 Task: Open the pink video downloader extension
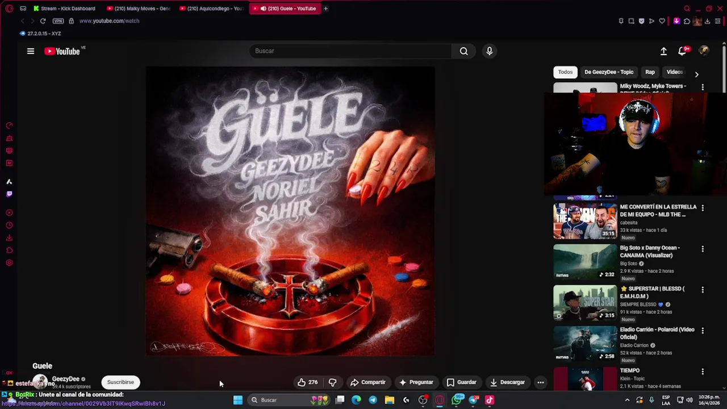676,21
